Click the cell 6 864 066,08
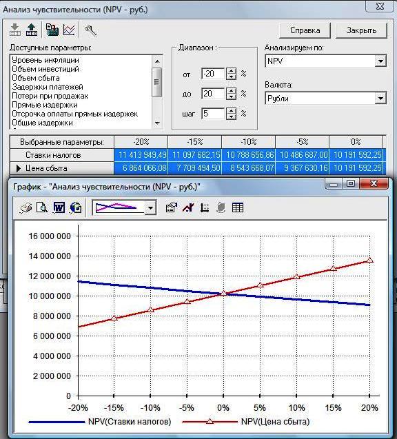 pyautogui.click(x=141, y=168)
